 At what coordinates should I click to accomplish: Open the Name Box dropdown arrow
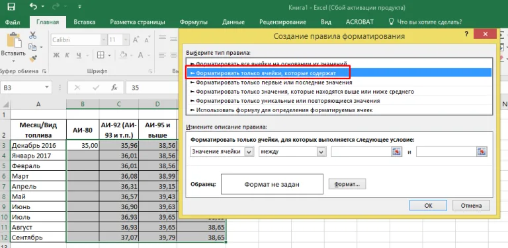pos(48,87)
